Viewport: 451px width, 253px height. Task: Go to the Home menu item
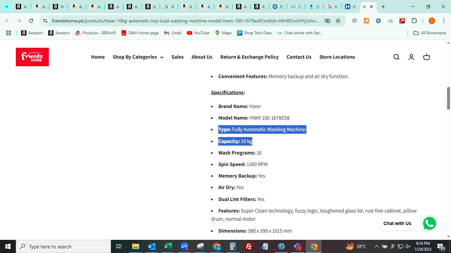tap(98, 57)
